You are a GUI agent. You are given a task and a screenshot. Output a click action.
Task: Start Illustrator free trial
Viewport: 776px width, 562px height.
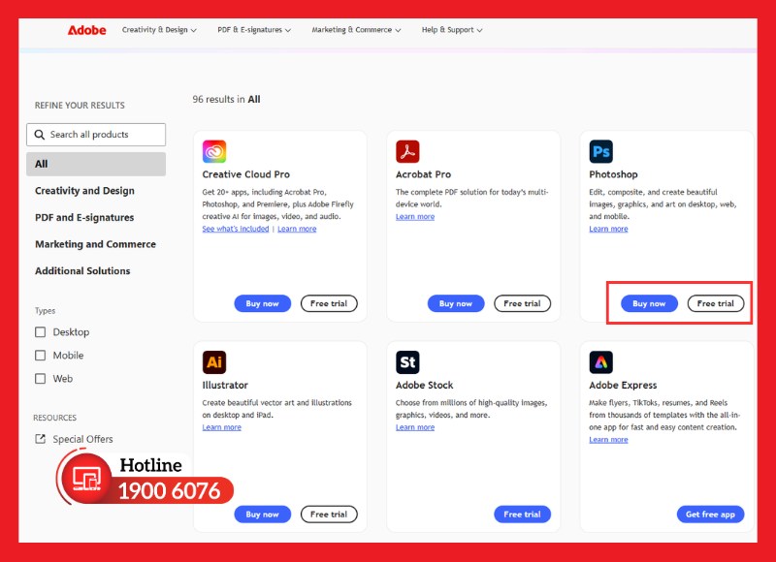pos(329,515)
